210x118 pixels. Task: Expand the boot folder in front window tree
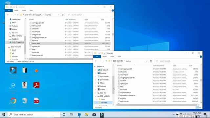(97, 99)
